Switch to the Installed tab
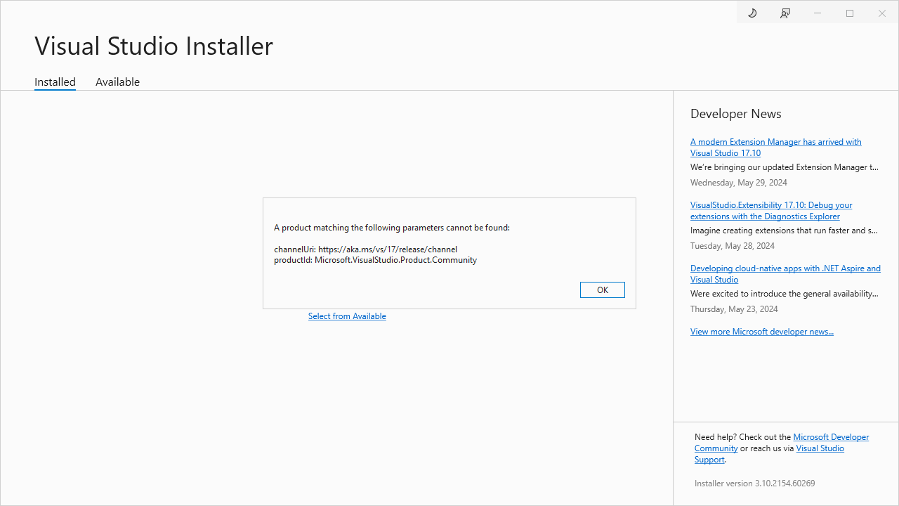Image resolution: width=899 pixels, height=506 pixels. pos(55,82)
